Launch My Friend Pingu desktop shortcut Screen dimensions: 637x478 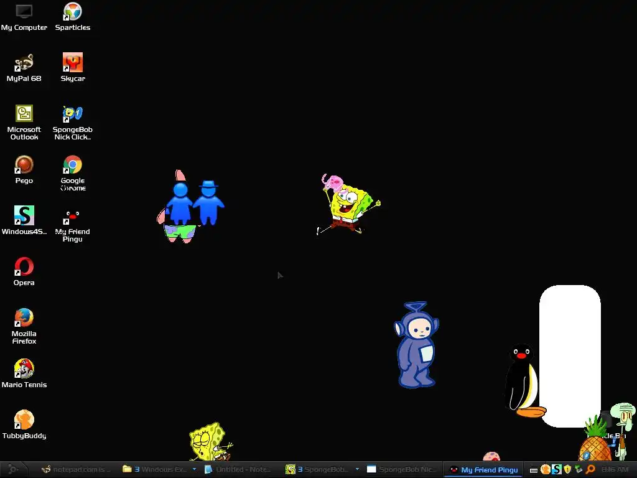(73, 225)
